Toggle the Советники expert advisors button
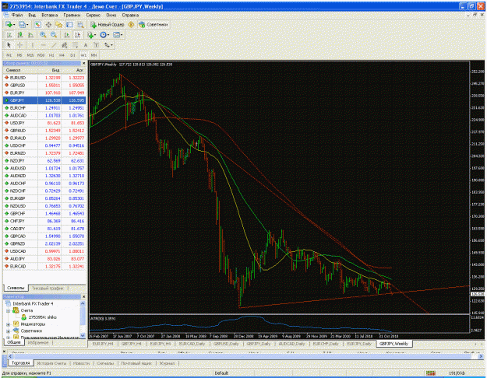 [x=154, y=24]
